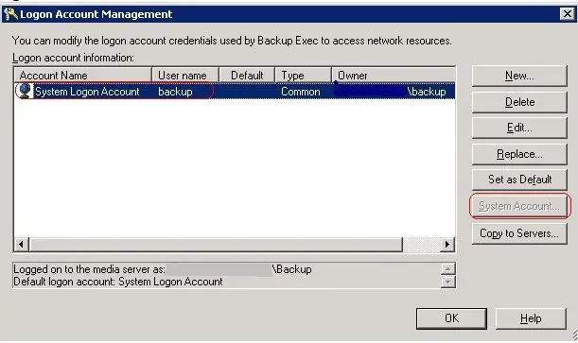Click the Default column header
This screenshot has height=343, width=578.
(247, 75)
